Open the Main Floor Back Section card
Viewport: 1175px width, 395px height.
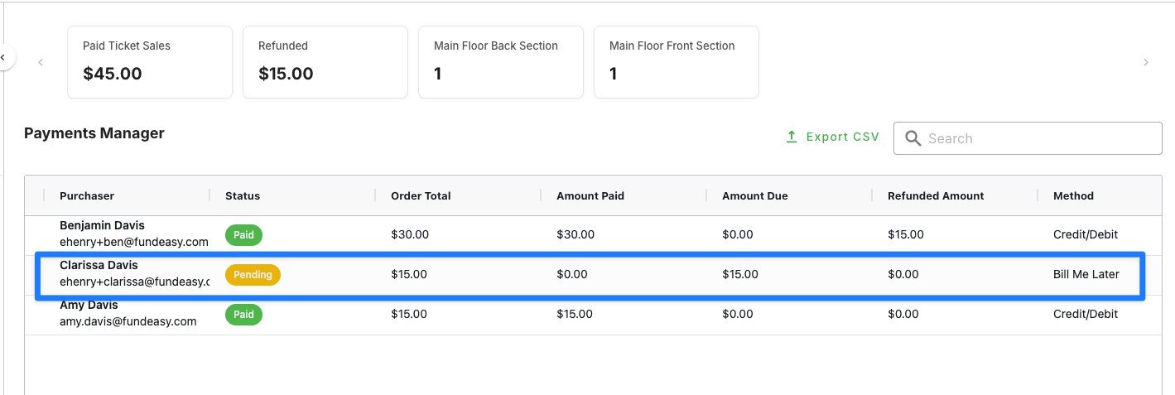[x=501, y=62]
